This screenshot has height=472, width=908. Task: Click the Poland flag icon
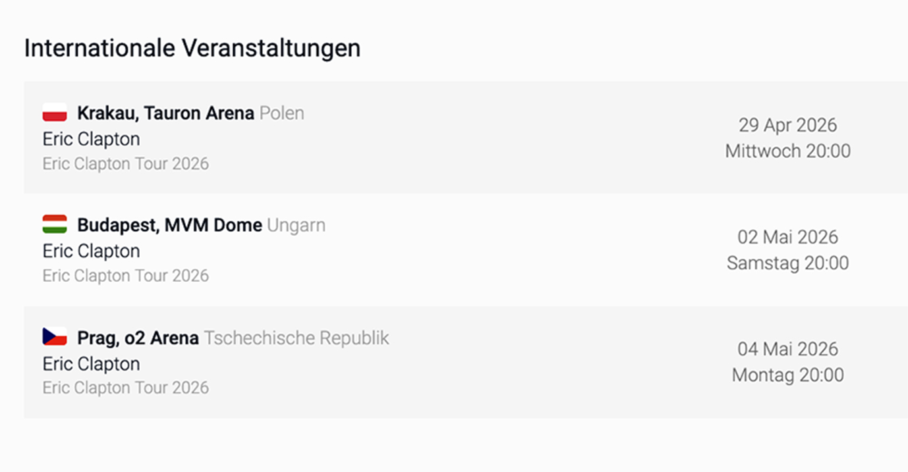tap(55, 113)
